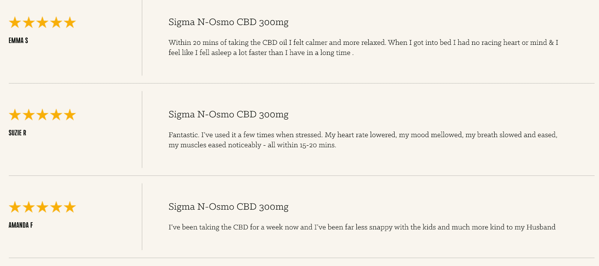The image size is (599, 266).
Task: Click the fifth star in Suzie R's rating
Action: (70, 115)
